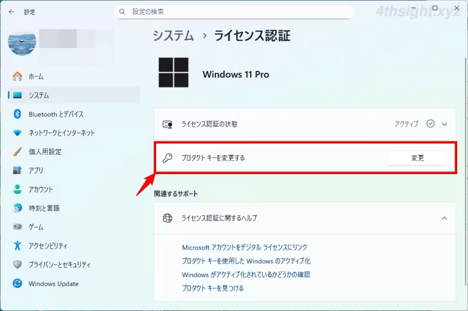Click the 関連するサポート heading
Image resolution: width=468 pixels, height=311 pixels.
[x=175, y=193]
